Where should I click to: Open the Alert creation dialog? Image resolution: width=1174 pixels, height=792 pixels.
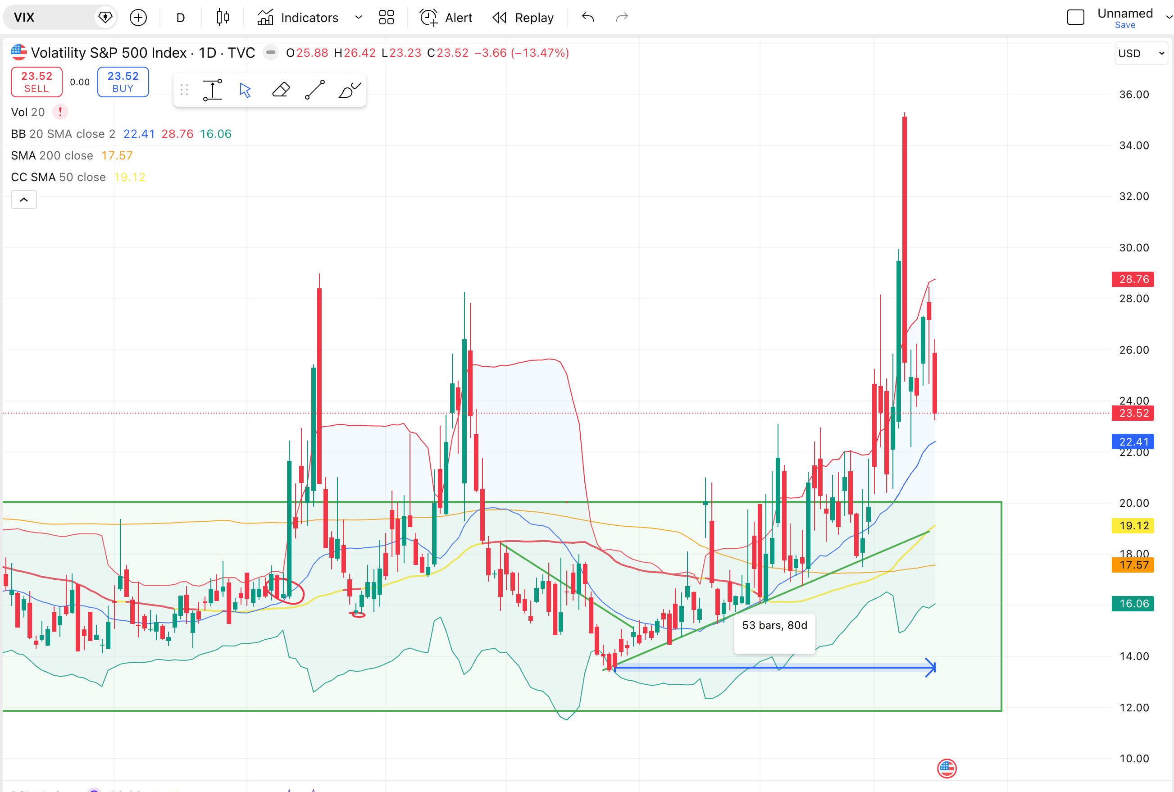coord(446,18)
